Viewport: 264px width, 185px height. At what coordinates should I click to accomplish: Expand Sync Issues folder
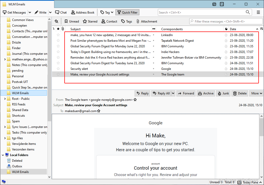coord(5,127)
